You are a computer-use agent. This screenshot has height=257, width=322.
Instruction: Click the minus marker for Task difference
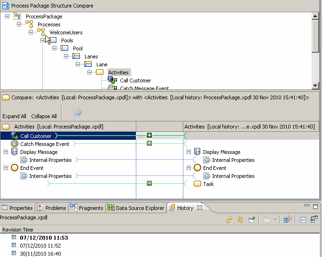[149, 183]
